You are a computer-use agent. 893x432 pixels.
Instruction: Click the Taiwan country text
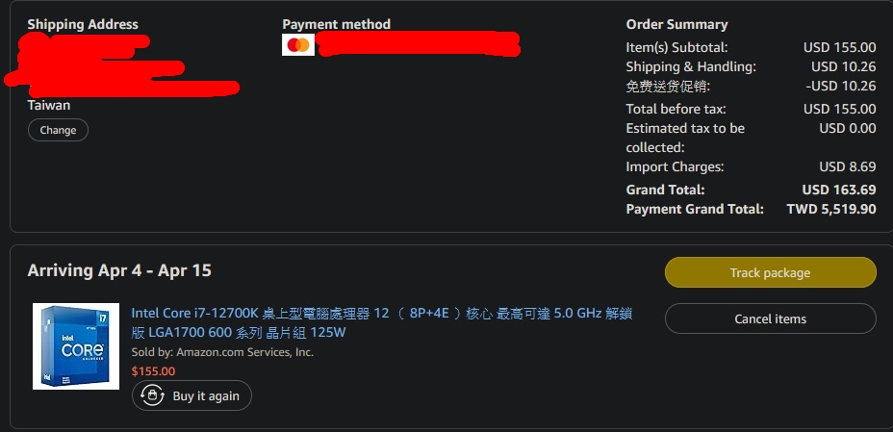click(49, 105)
